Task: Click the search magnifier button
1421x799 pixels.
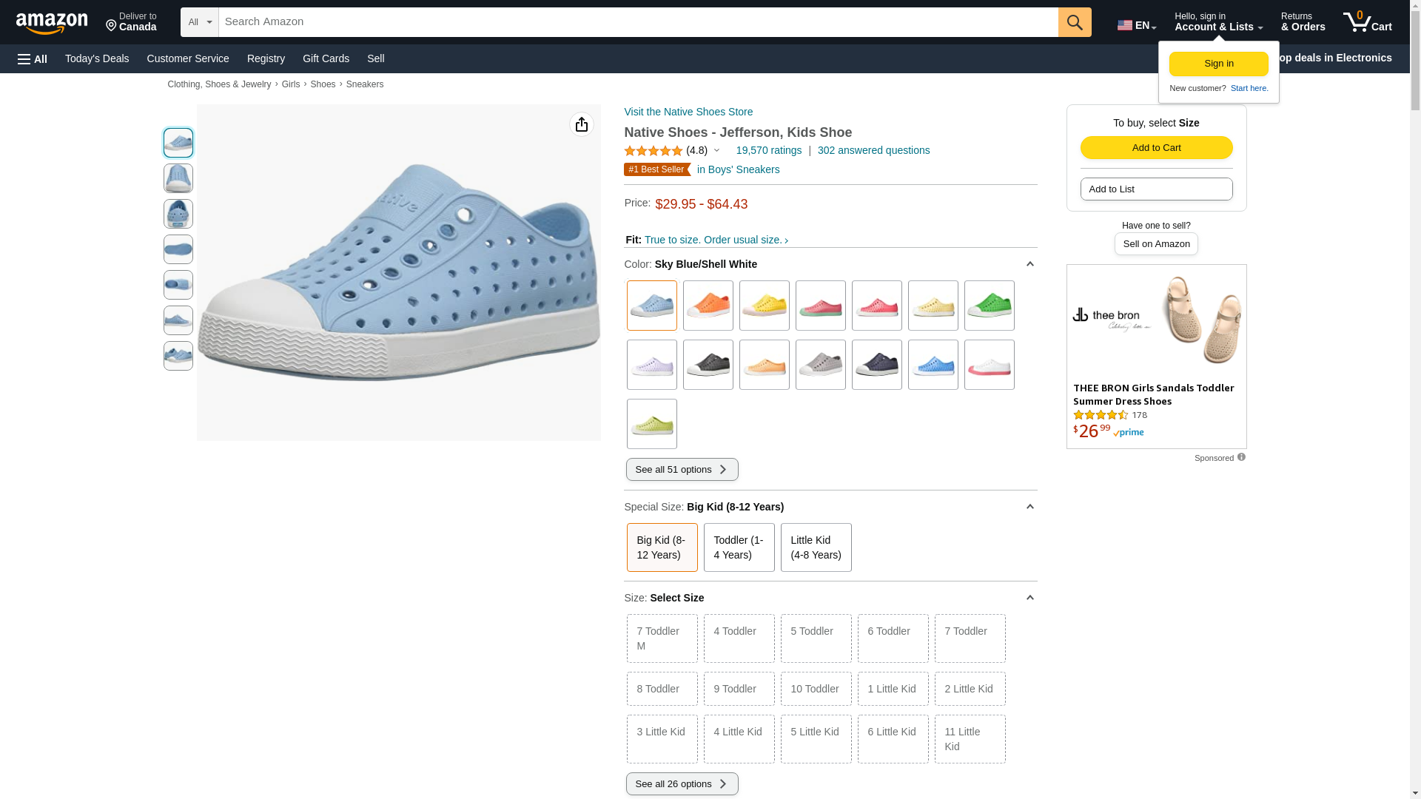Action: [1074, 22]
